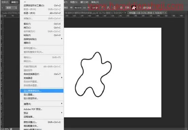Click the greyed 内容识别比例 menu item
The width and height of the screenshot is (188, 130).
(x=42, y=66)
